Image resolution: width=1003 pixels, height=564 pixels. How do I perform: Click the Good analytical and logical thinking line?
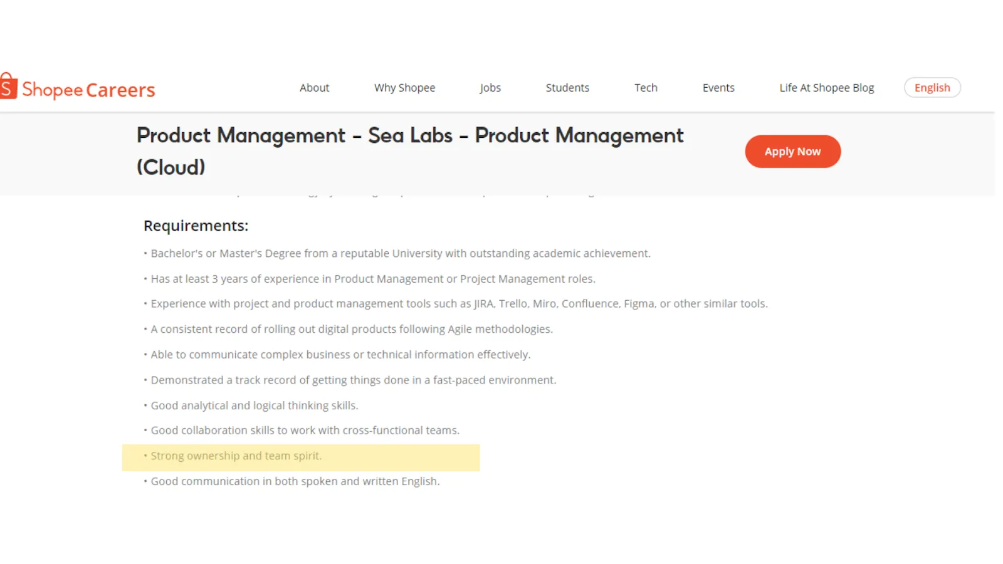254,405
